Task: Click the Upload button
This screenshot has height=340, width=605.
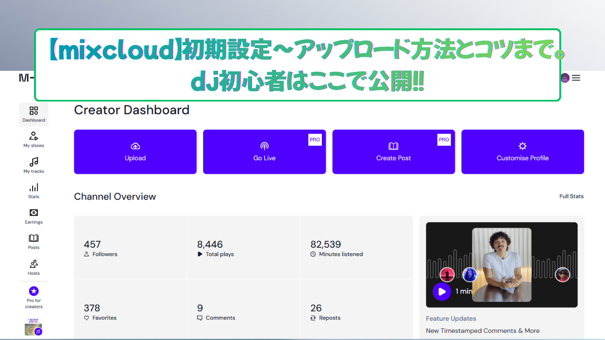Action: click(135, 152)
